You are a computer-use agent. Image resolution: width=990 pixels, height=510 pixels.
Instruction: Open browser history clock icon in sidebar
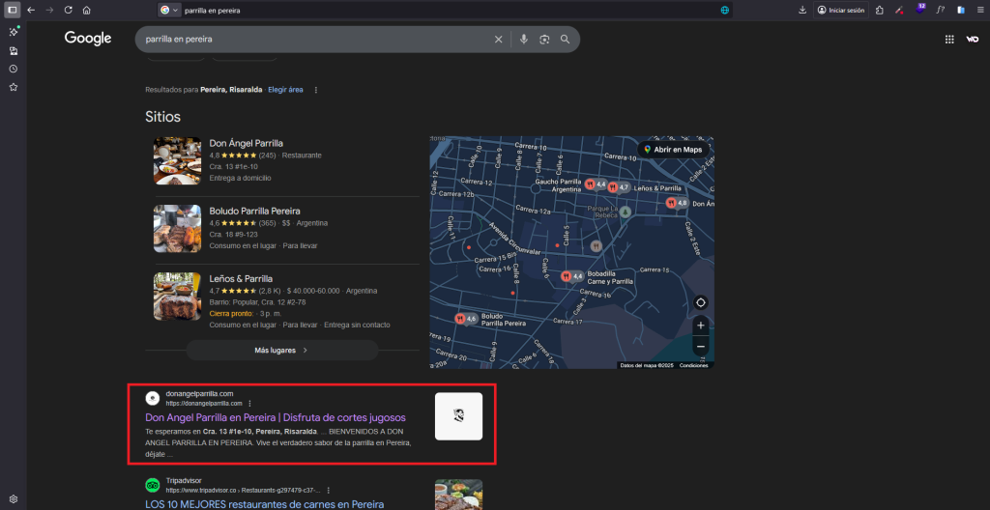point(13,69)
